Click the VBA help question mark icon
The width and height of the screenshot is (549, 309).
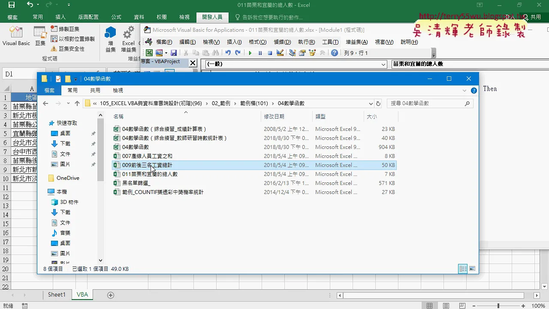(x=335, y=53)
